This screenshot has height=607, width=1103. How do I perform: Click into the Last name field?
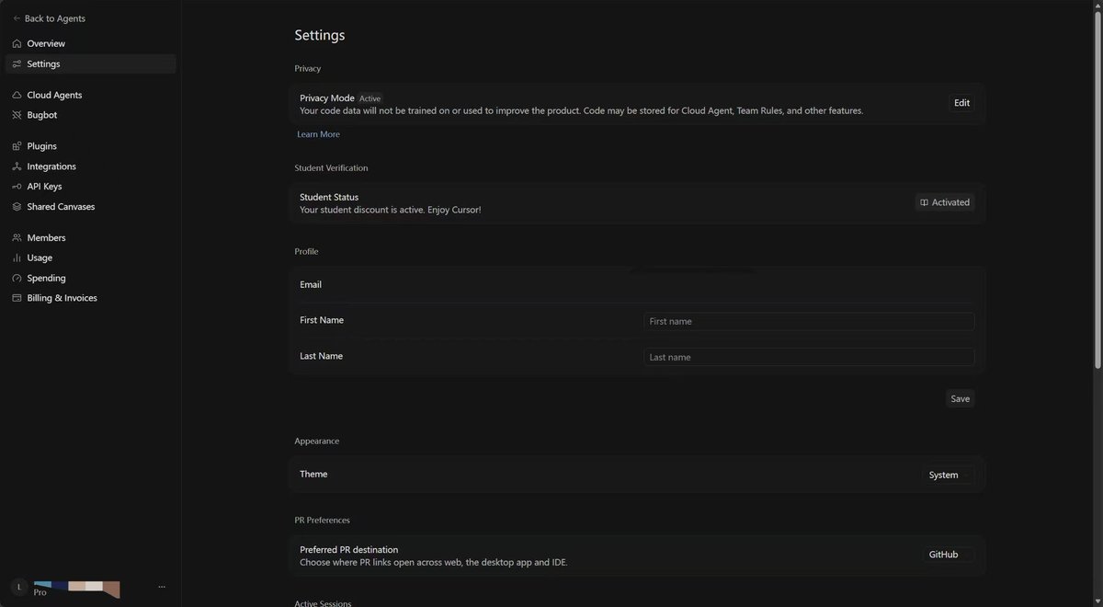coord(809,357)
